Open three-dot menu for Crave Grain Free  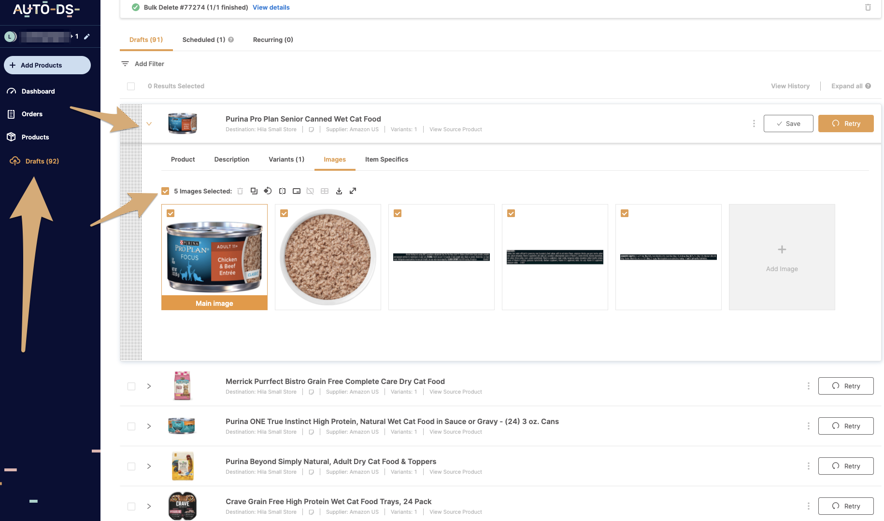point(808,506)
